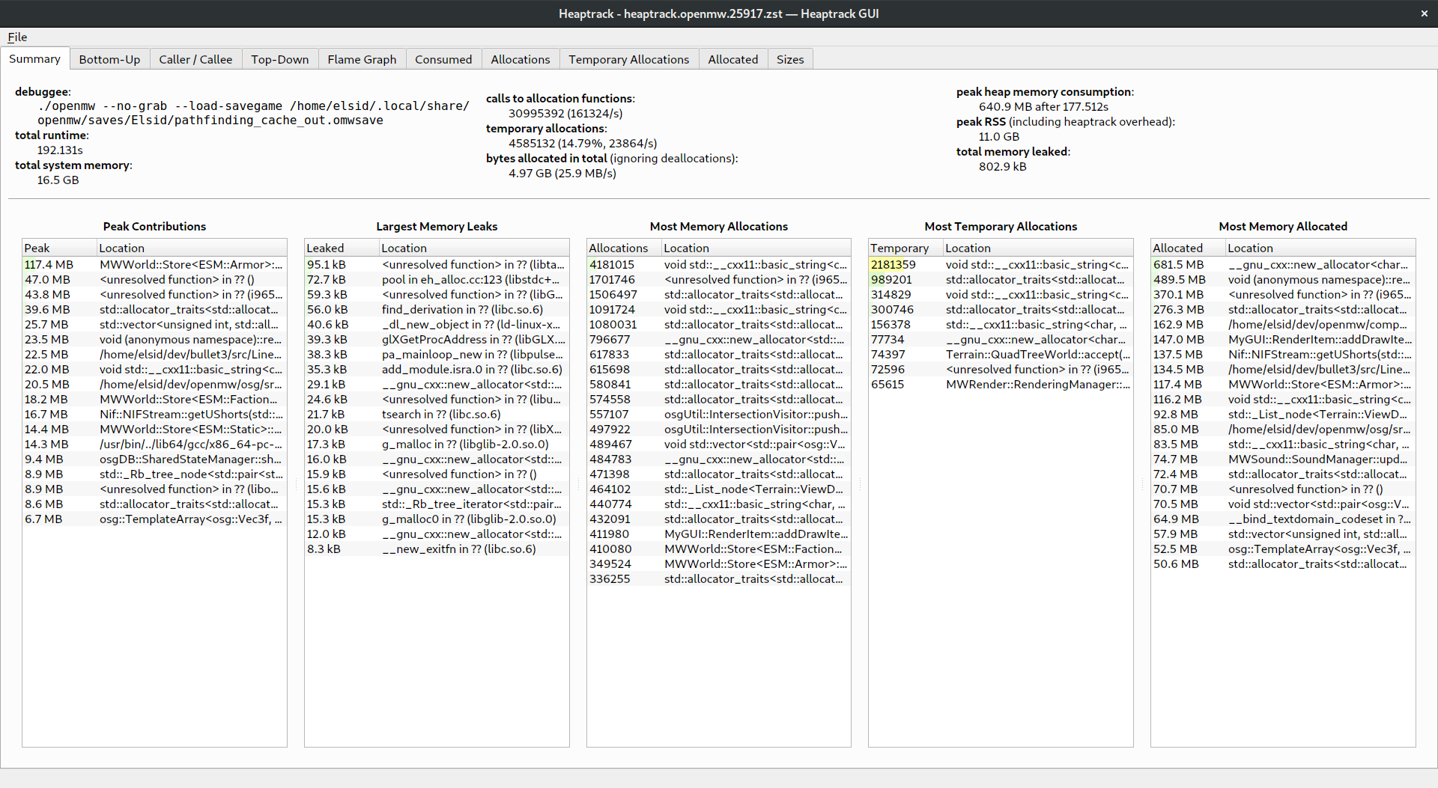Screen dimensions: 1438x788
Task: Sort Most Memory Allocated by Allocated header
Action: coord(1189,248)
